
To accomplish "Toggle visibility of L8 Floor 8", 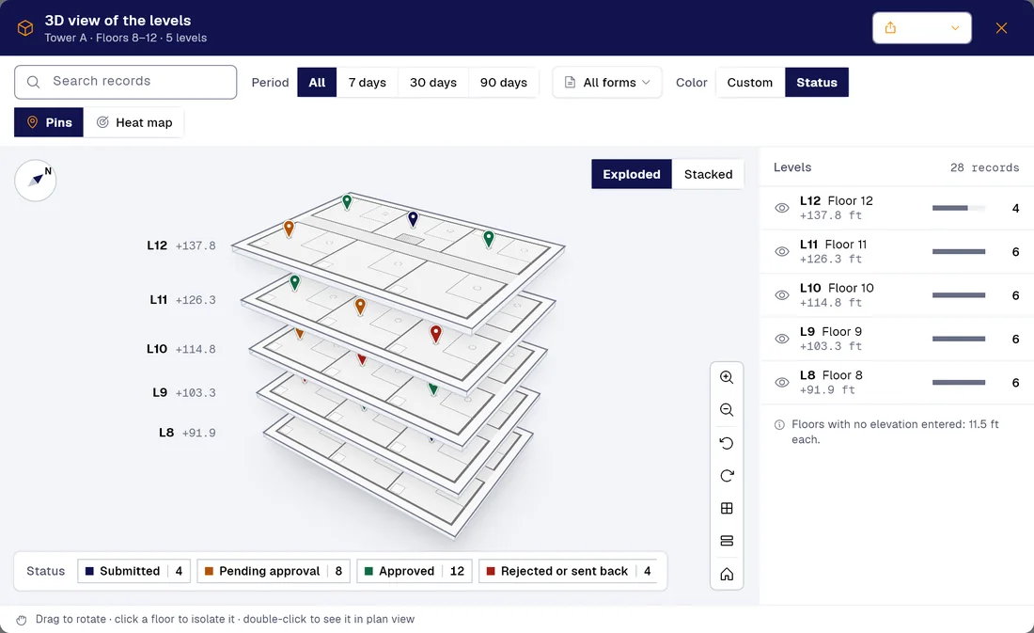I will (x=782, y=382).
